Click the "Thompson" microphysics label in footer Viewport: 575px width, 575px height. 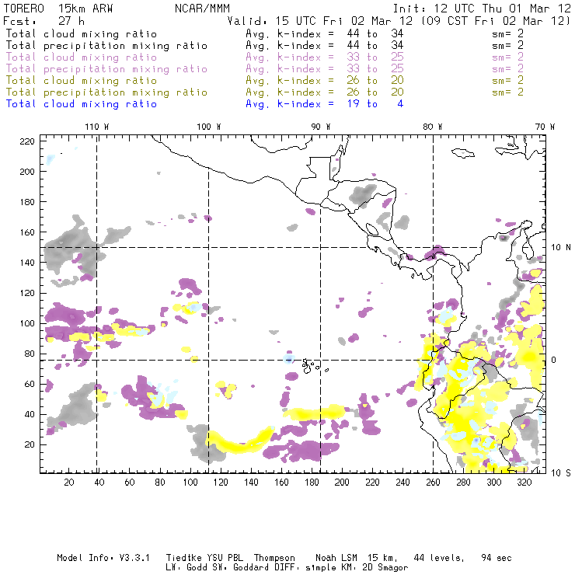(x=274, y=558)
